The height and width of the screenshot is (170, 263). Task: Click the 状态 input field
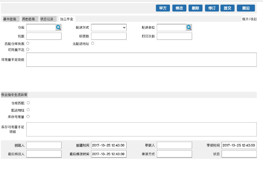point(239,154)
